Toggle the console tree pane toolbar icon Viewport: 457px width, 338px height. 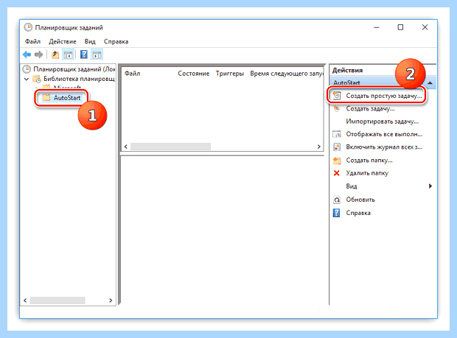tap(69, 54)
